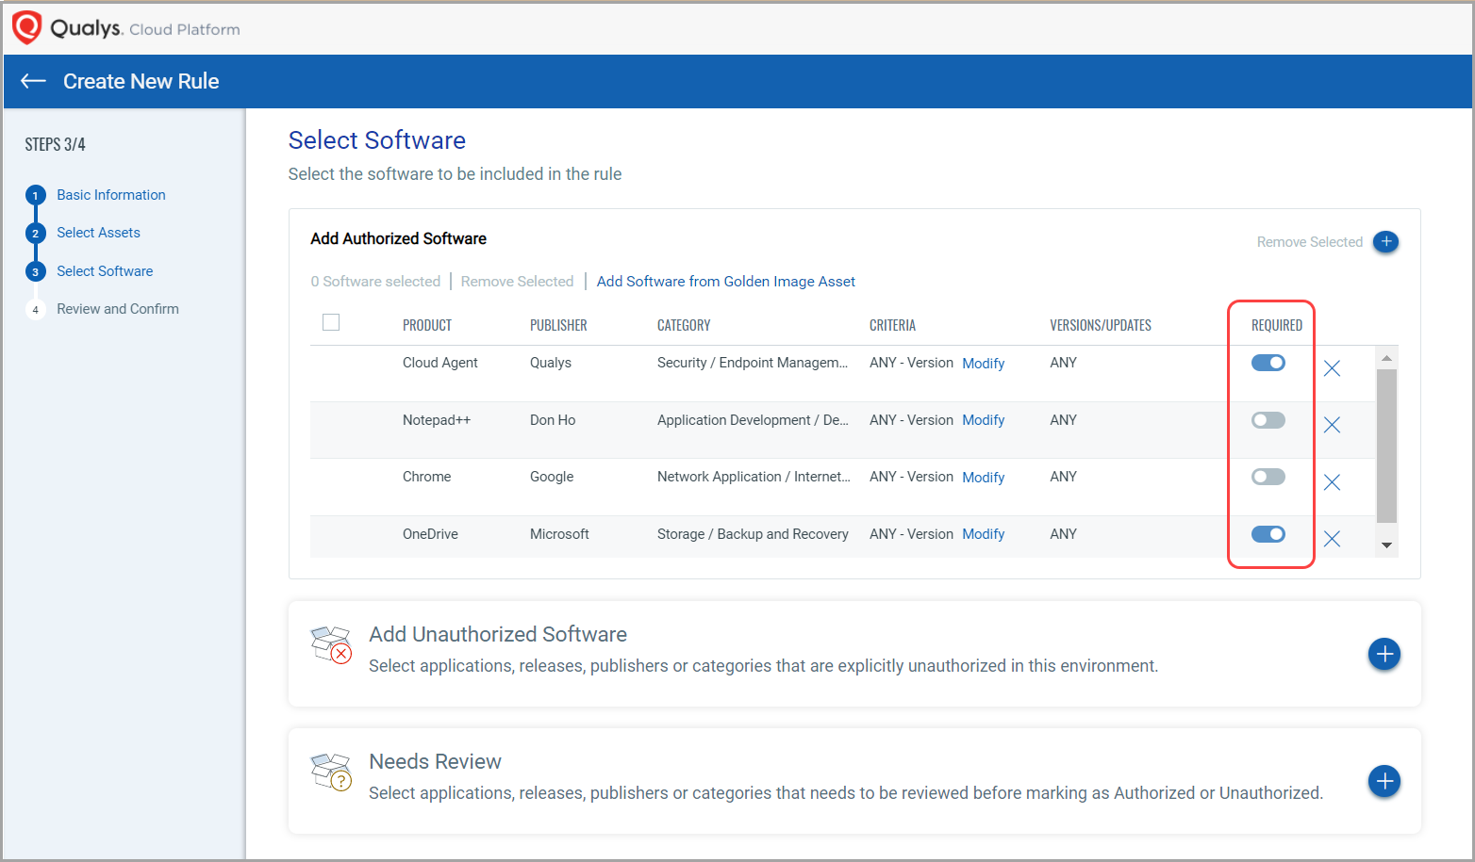
Task: Go back using the left arrow icon
Action: [34, 81]
